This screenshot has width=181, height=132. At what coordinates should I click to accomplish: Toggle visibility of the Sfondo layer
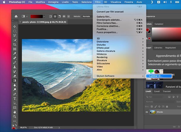pyautogui.click(x=147, y=112)
